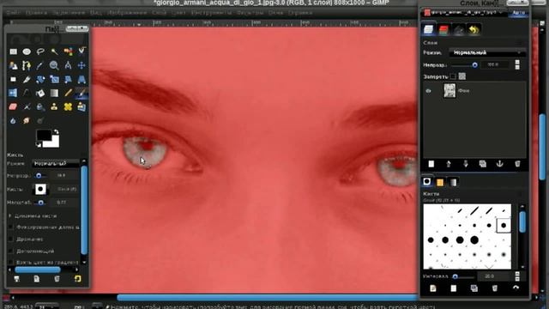Click the 'Фон' layer thumbnail
The height and width of the screenshot is (309, 549).
[449, 91]
